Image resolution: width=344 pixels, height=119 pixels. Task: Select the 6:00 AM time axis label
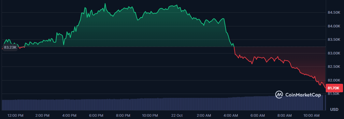click(258, 115)
